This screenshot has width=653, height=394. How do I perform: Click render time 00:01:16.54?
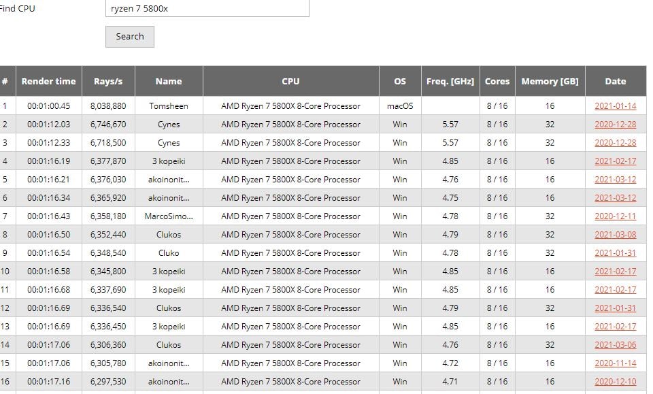coord(49,252)
